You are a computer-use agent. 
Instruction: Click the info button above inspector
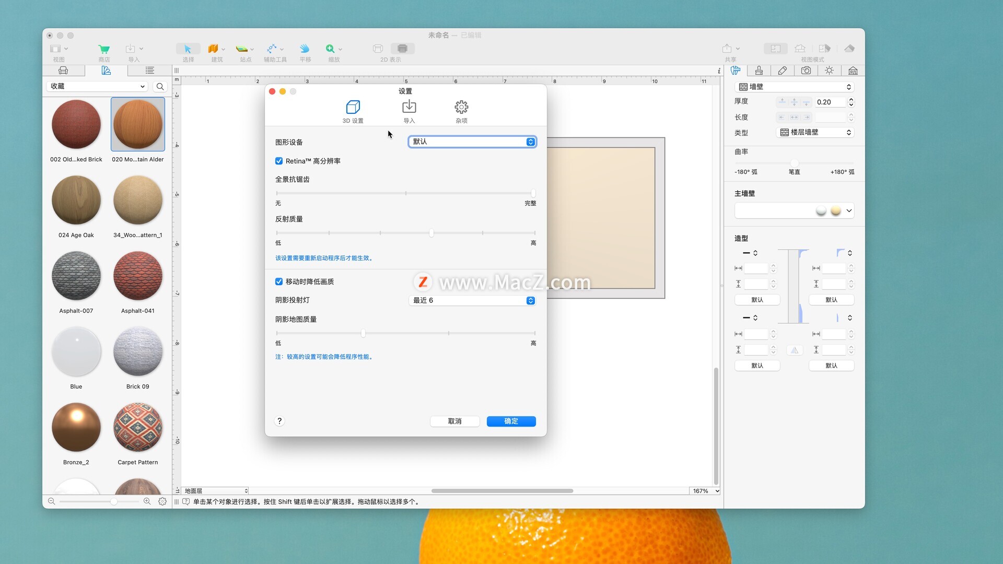[x=719, y=71]
